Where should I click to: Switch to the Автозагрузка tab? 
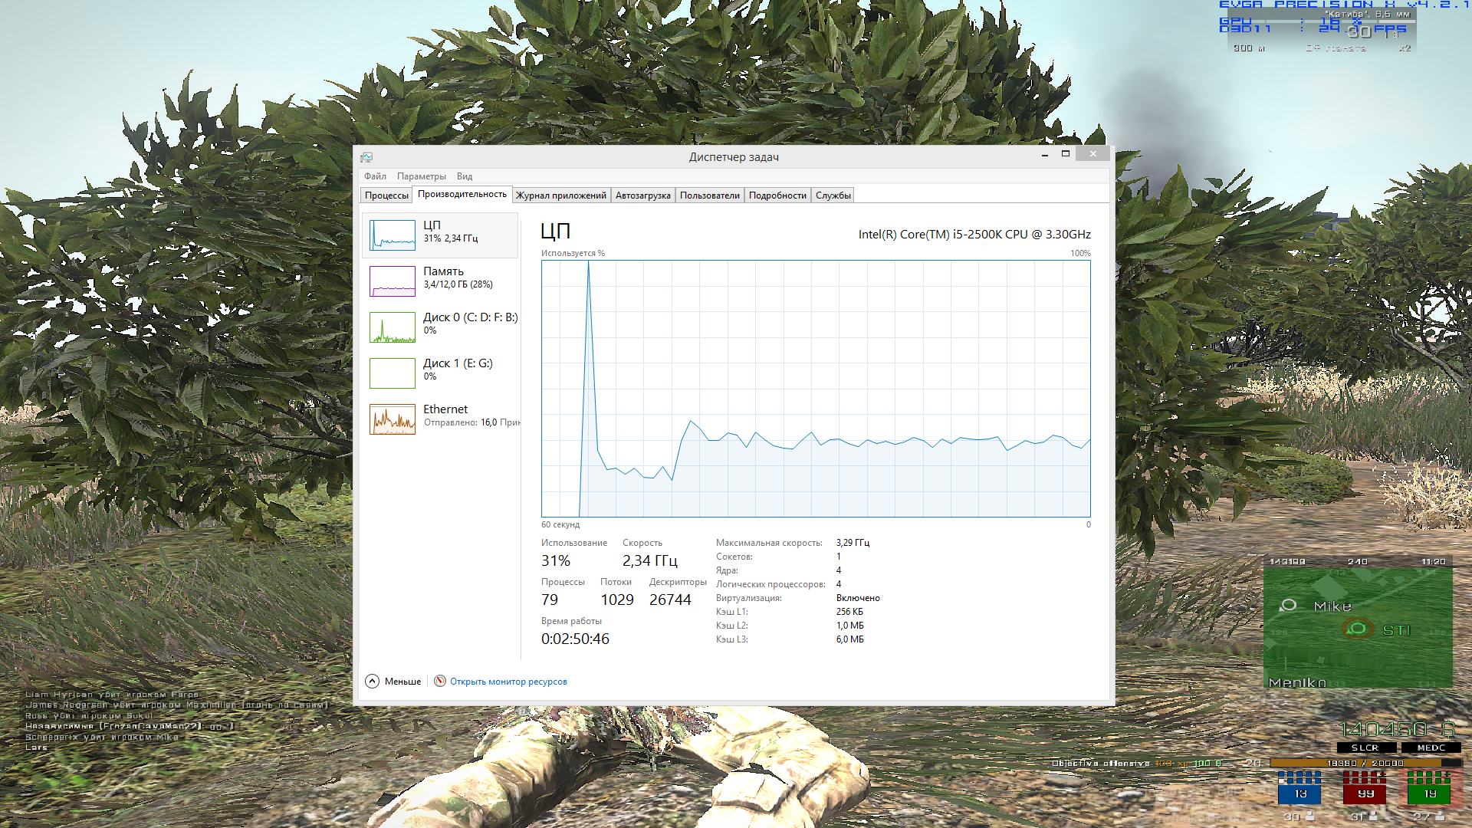[642, 195]
